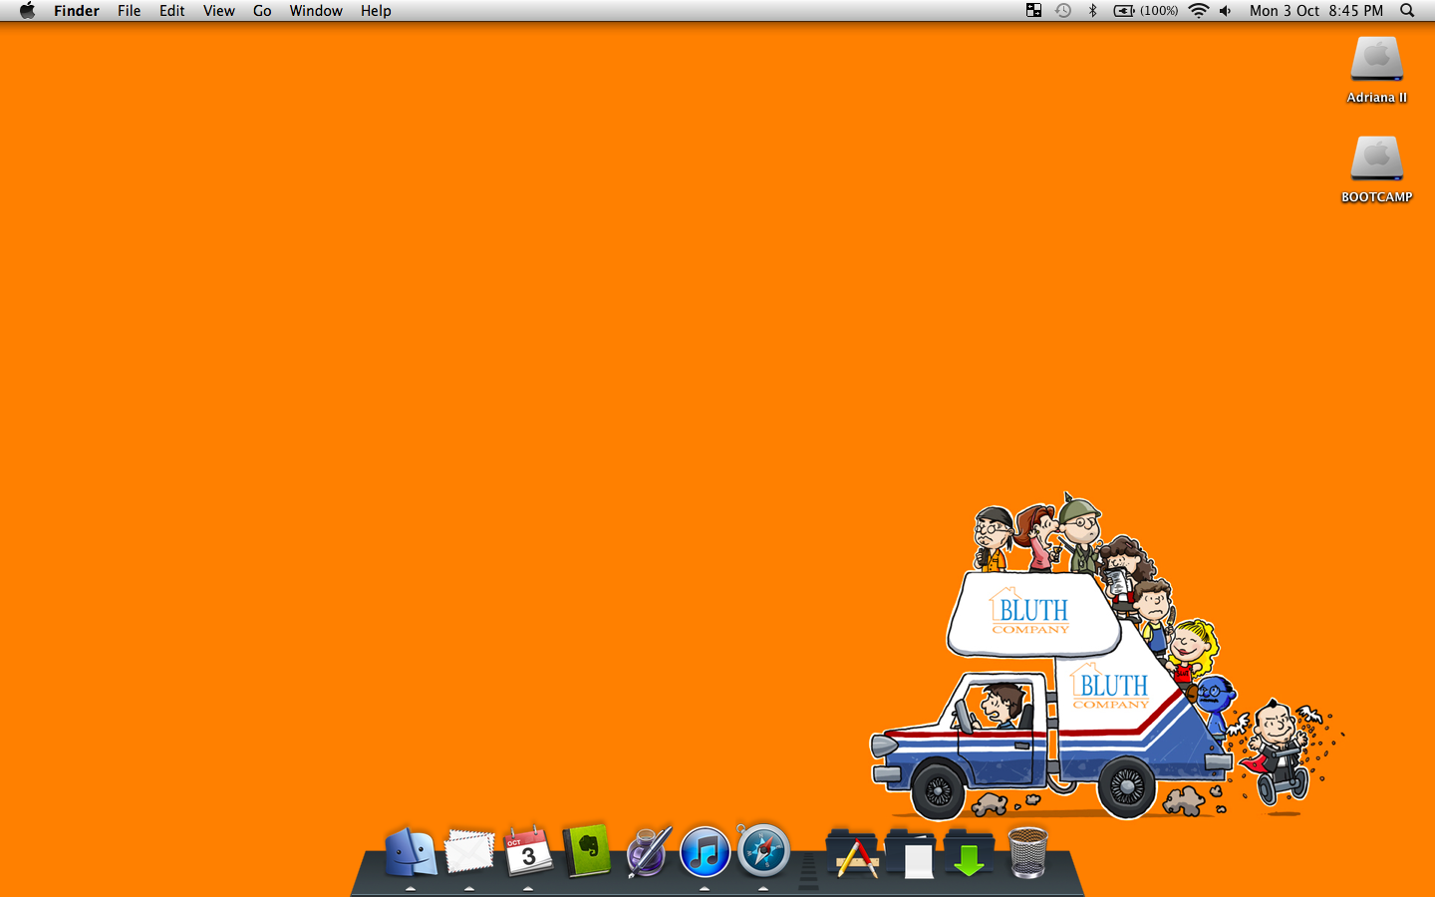Open Safari compass icon

[763, 851]
